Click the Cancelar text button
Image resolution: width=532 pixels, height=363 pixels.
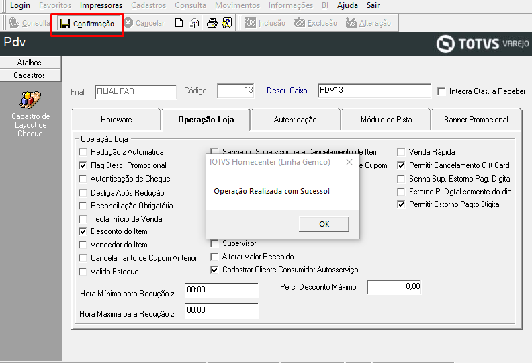[150, 23]
